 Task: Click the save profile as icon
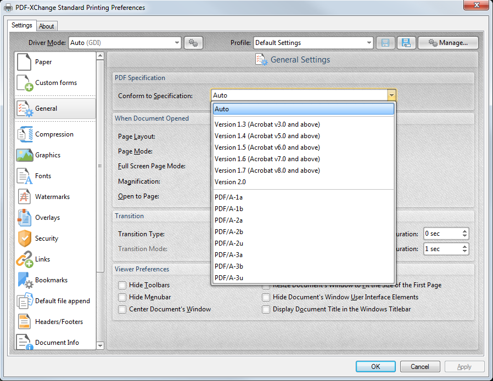pyautogui.click(x=406, y=43)
